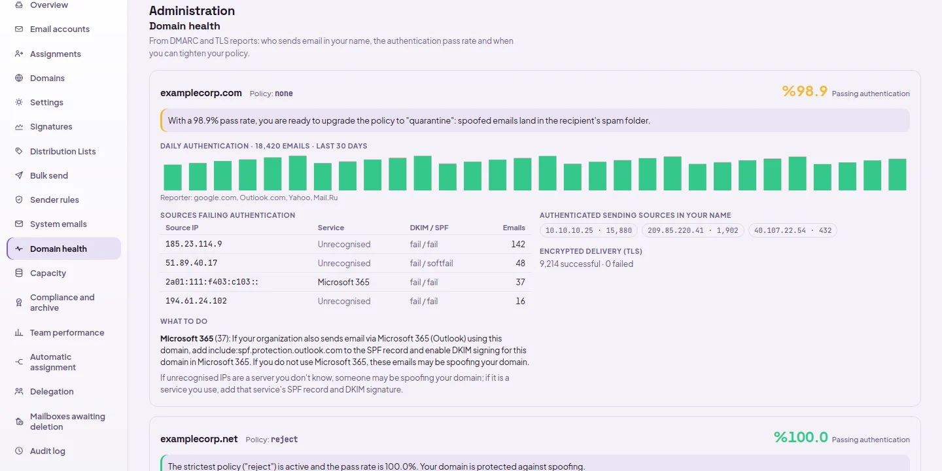Click the 9,214 successful TLS result
Image resolution: width=942 pixels, height=471 pixels.
tap(586, 264)
